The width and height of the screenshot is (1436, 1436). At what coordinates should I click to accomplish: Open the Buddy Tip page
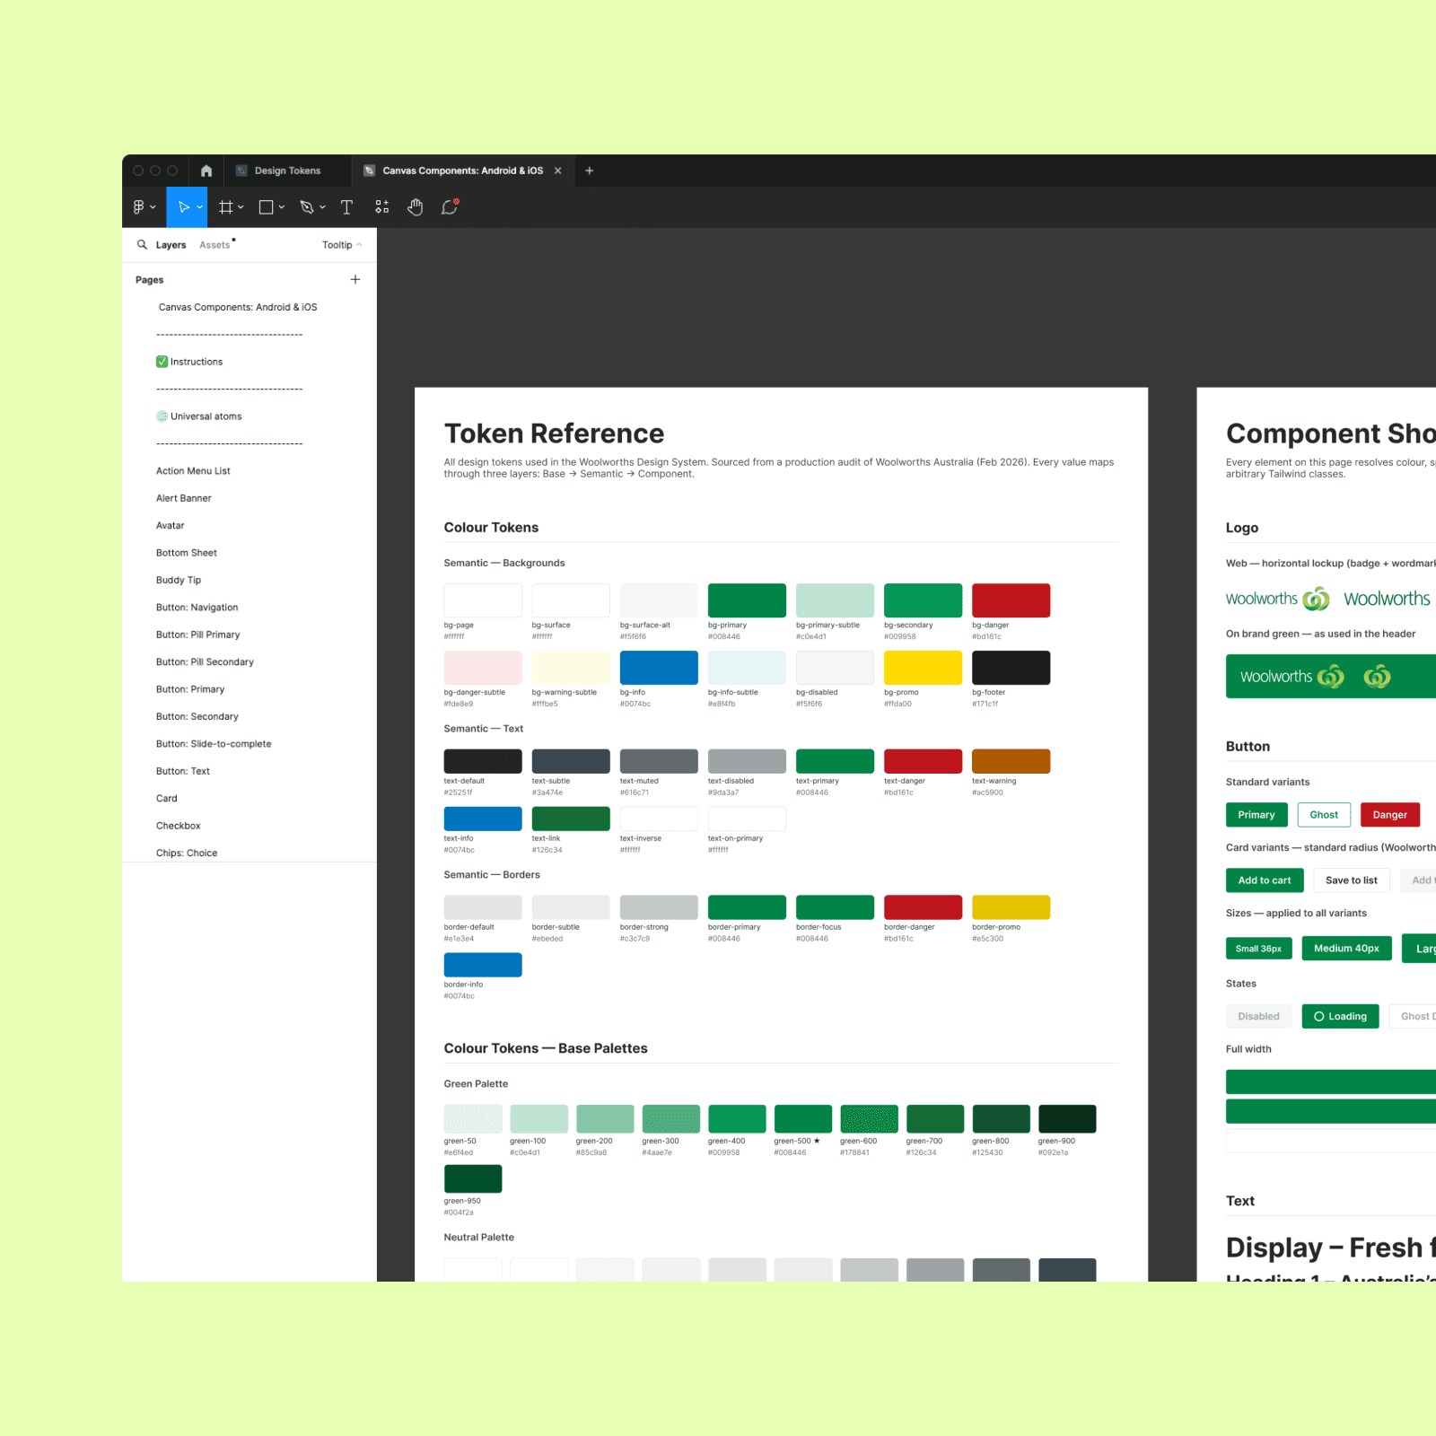179,580
